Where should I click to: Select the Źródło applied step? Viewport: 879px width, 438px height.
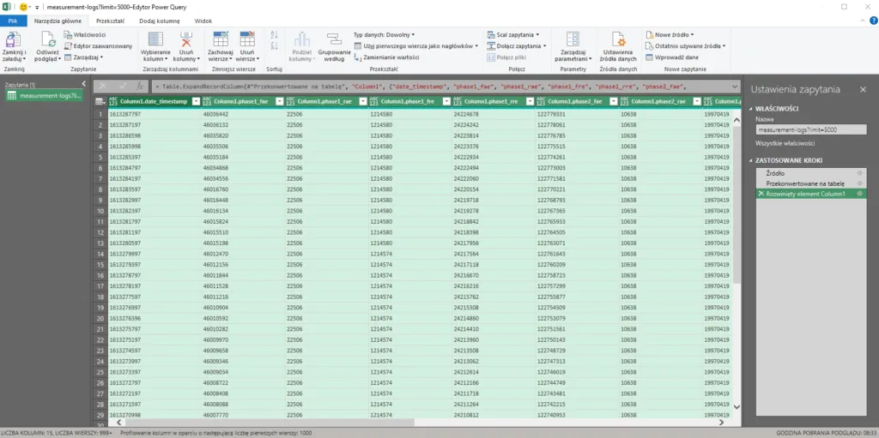tap(810, 173)
